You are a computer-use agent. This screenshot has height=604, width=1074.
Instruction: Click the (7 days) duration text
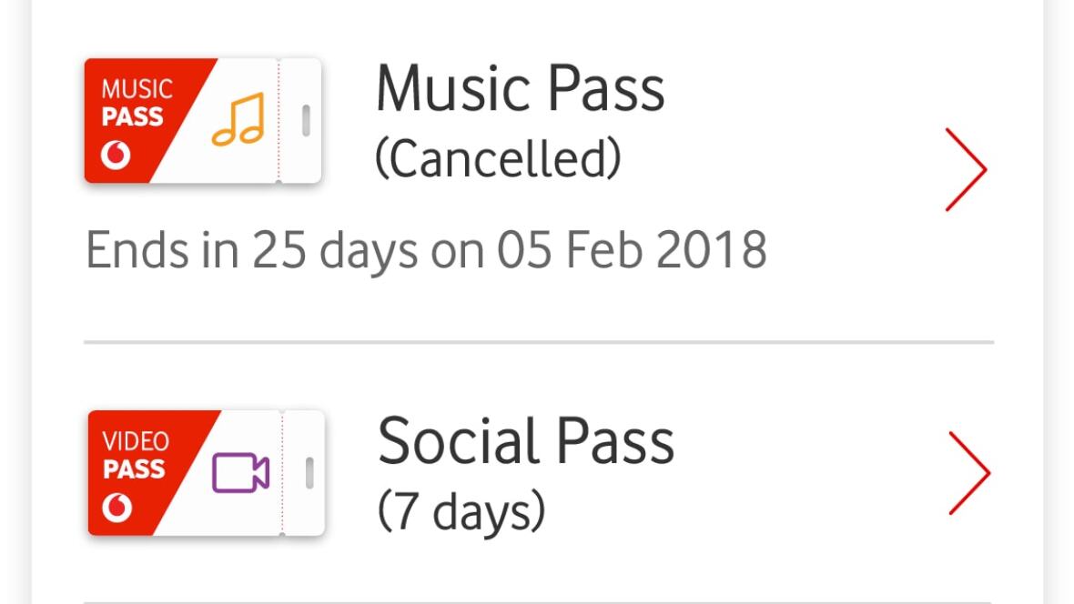461,512
